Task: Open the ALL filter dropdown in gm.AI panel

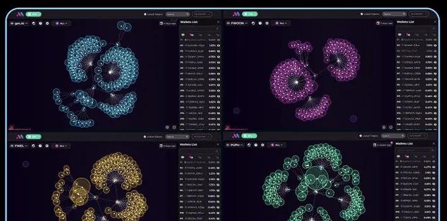Action: (x=61, y=23)
